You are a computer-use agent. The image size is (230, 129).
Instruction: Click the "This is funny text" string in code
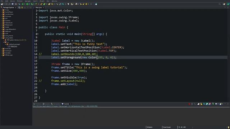[88, 44]
